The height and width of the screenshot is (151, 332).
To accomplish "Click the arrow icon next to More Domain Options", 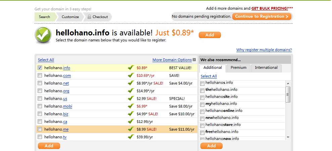I will click(194, 60).
